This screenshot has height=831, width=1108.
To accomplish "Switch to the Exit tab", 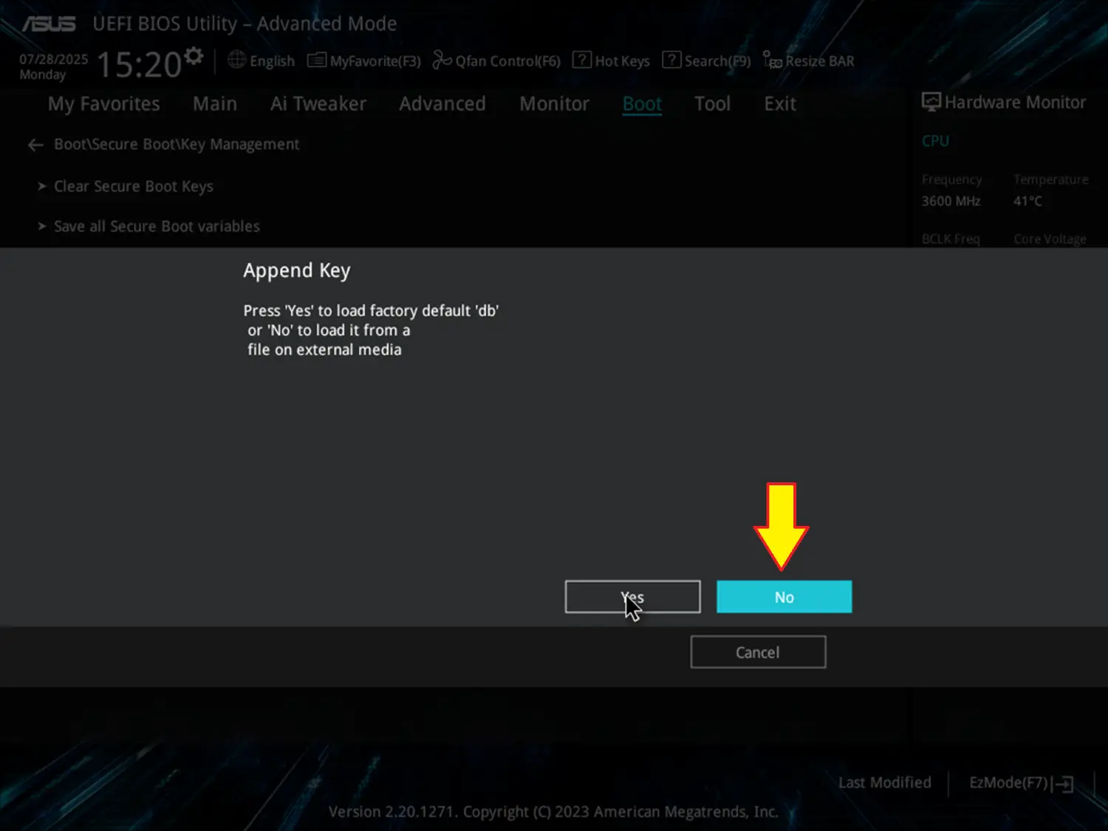I will pos(780,103).
